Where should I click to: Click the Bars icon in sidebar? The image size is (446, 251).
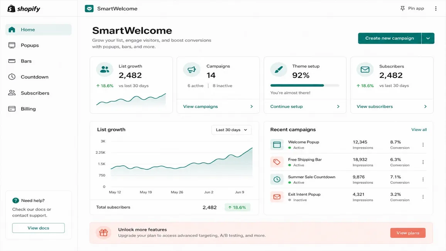[x=12, y=61]
